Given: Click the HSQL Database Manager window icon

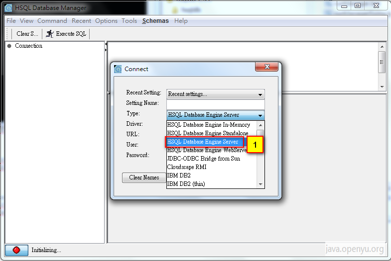Looking at the screenshot, I should pyautogui.click(x=8, y=8).
